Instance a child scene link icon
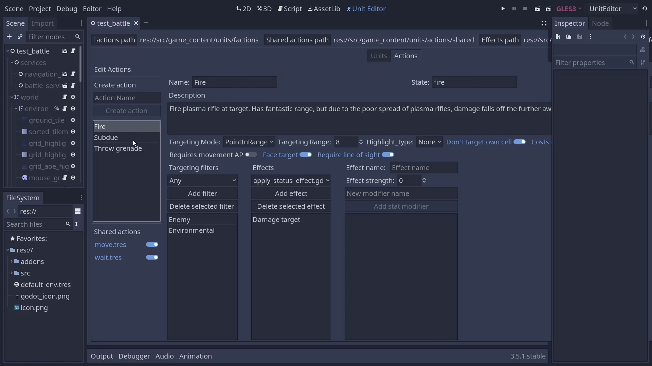Screen dimensions: 652x366 (x=20, y=37)
